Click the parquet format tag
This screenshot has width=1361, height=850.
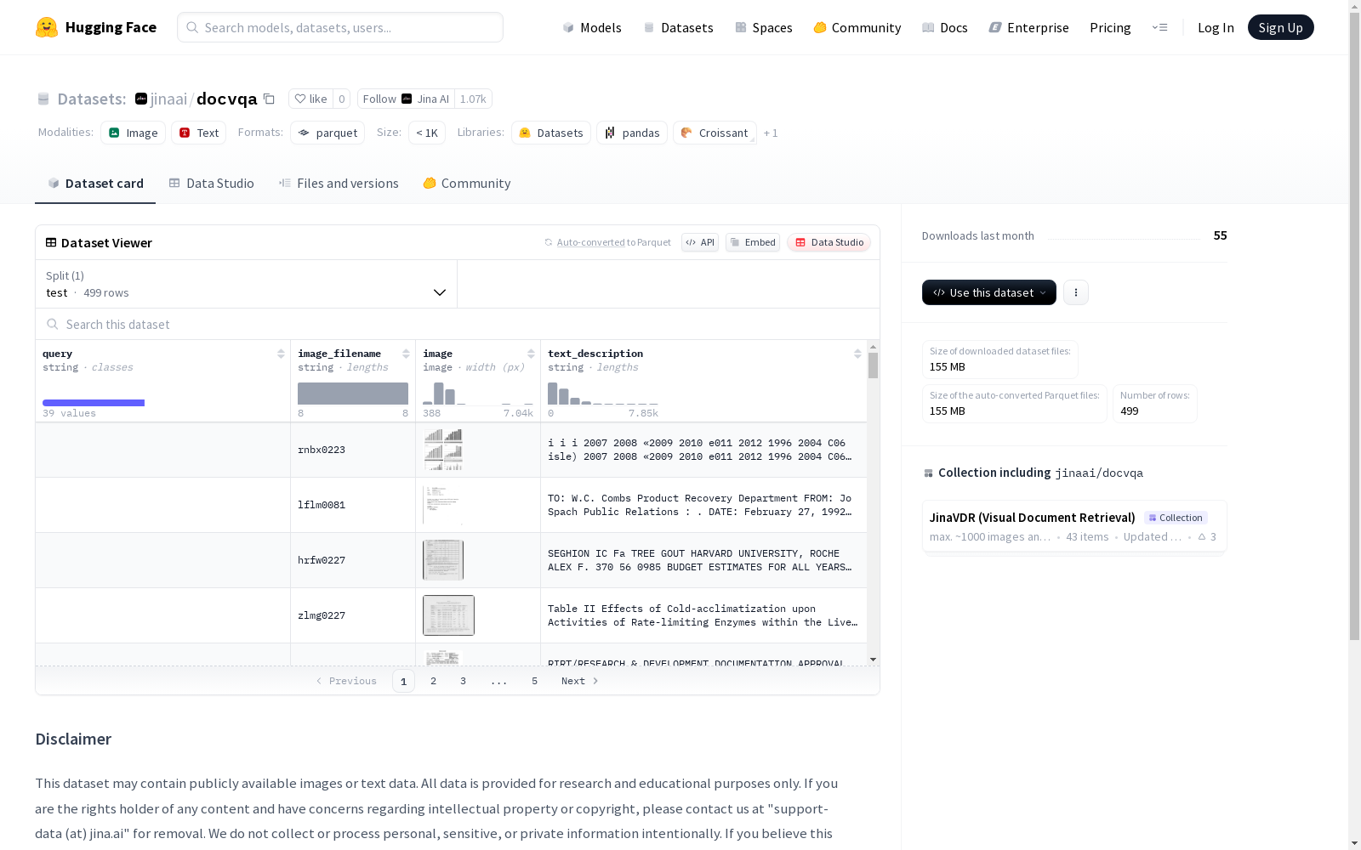pos(327,133)
